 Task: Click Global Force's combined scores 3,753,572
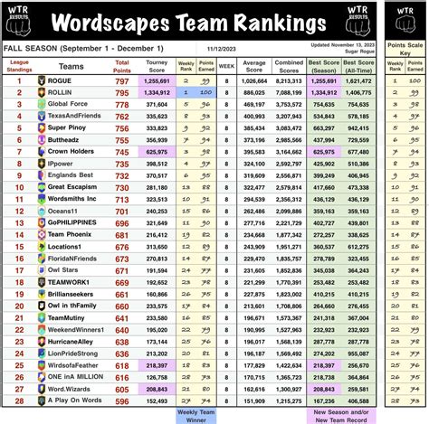point(289,105)
